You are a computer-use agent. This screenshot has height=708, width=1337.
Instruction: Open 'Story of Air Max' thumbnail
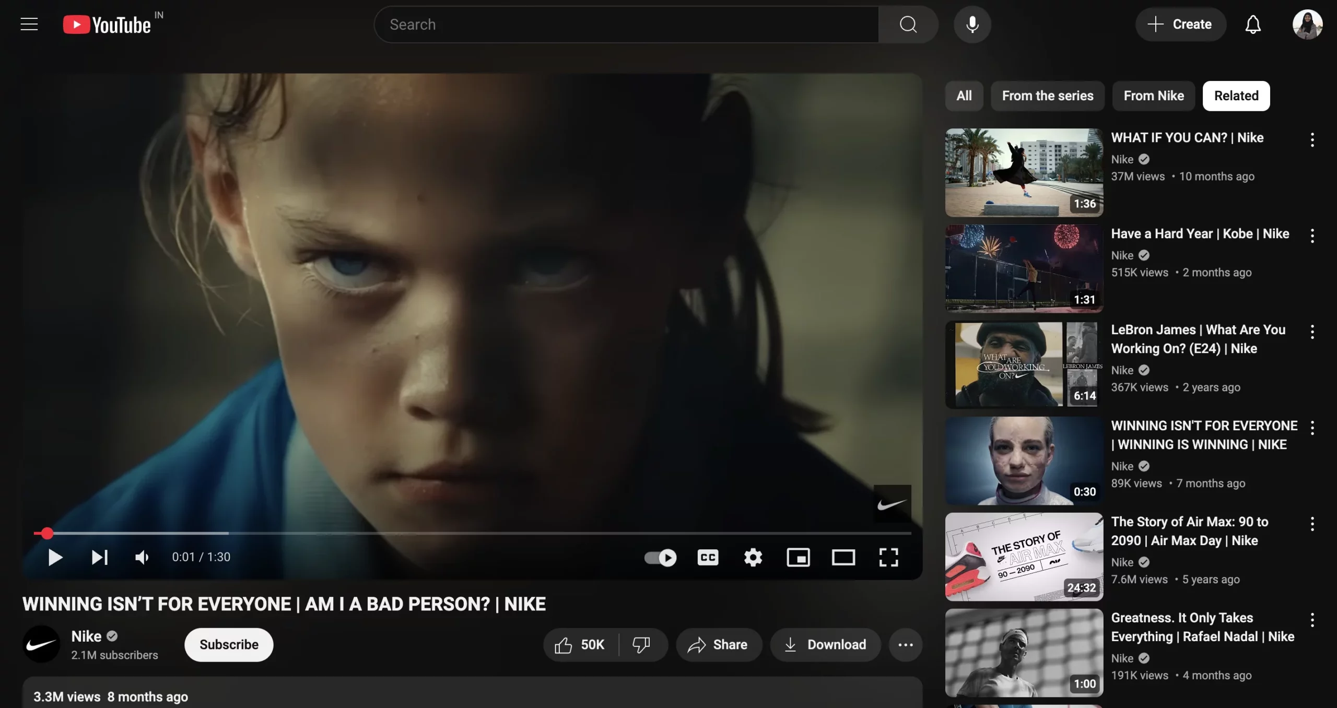[x=1024, y=557]
